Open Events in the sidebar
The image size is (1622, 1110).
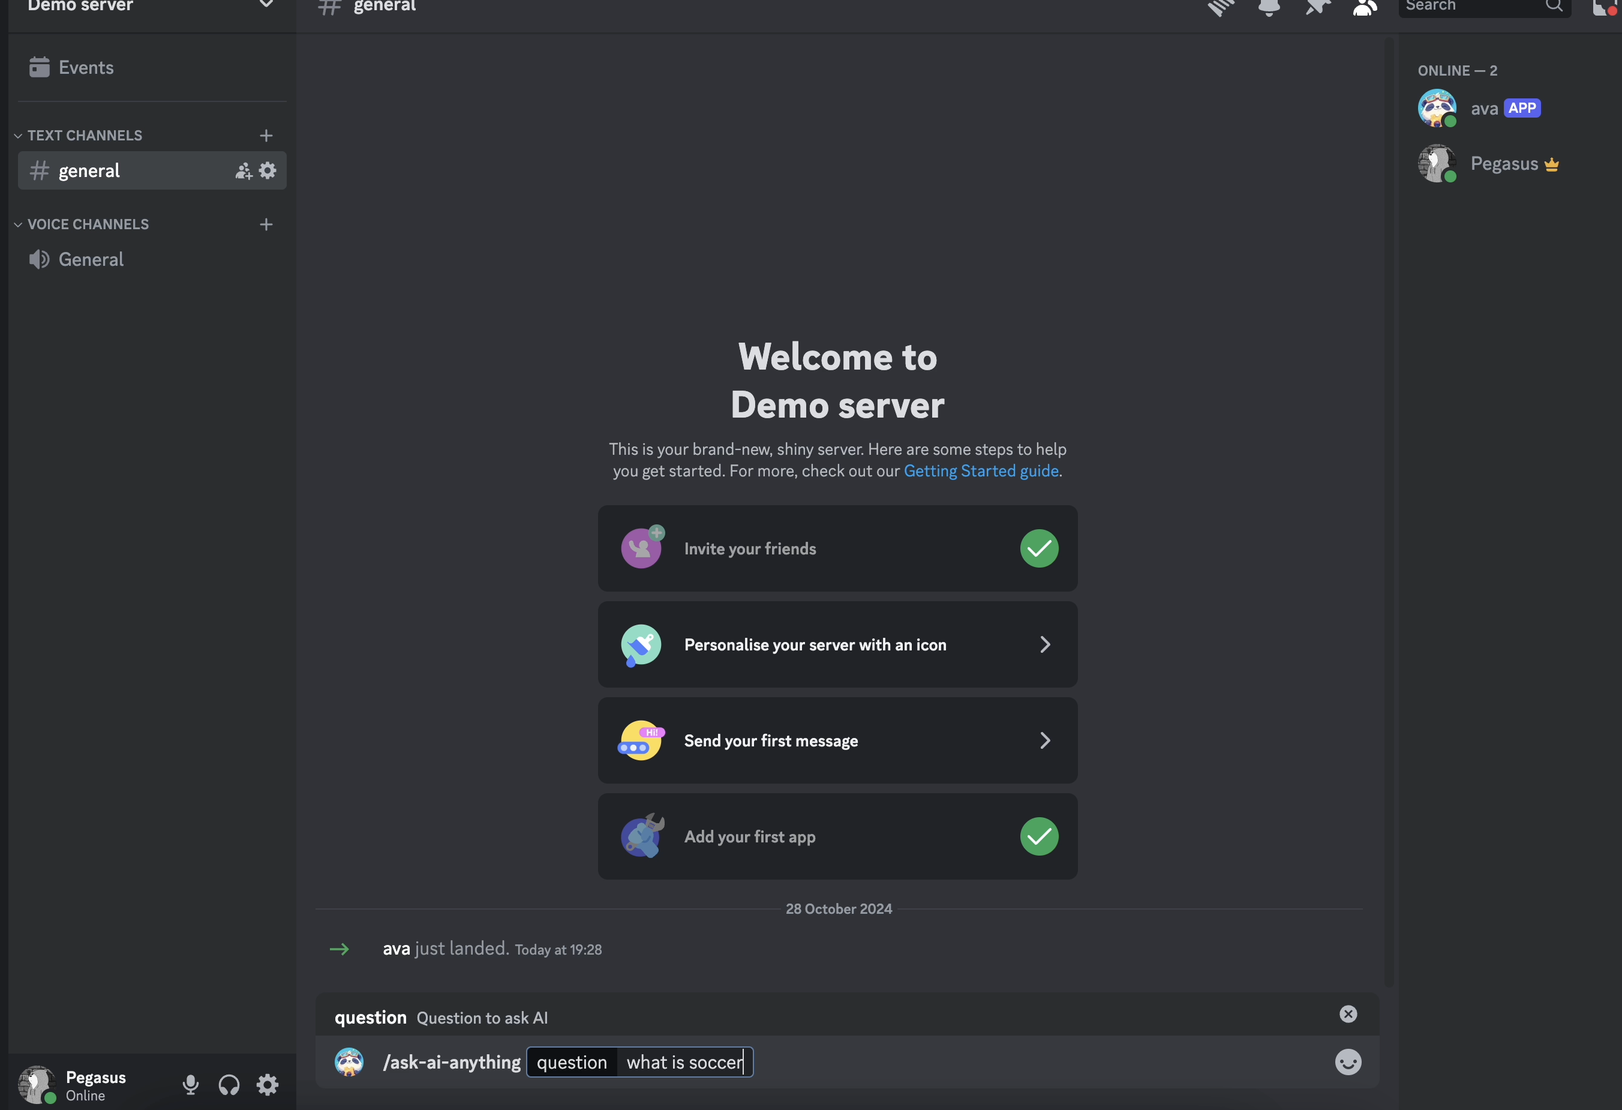click(85, 68)
